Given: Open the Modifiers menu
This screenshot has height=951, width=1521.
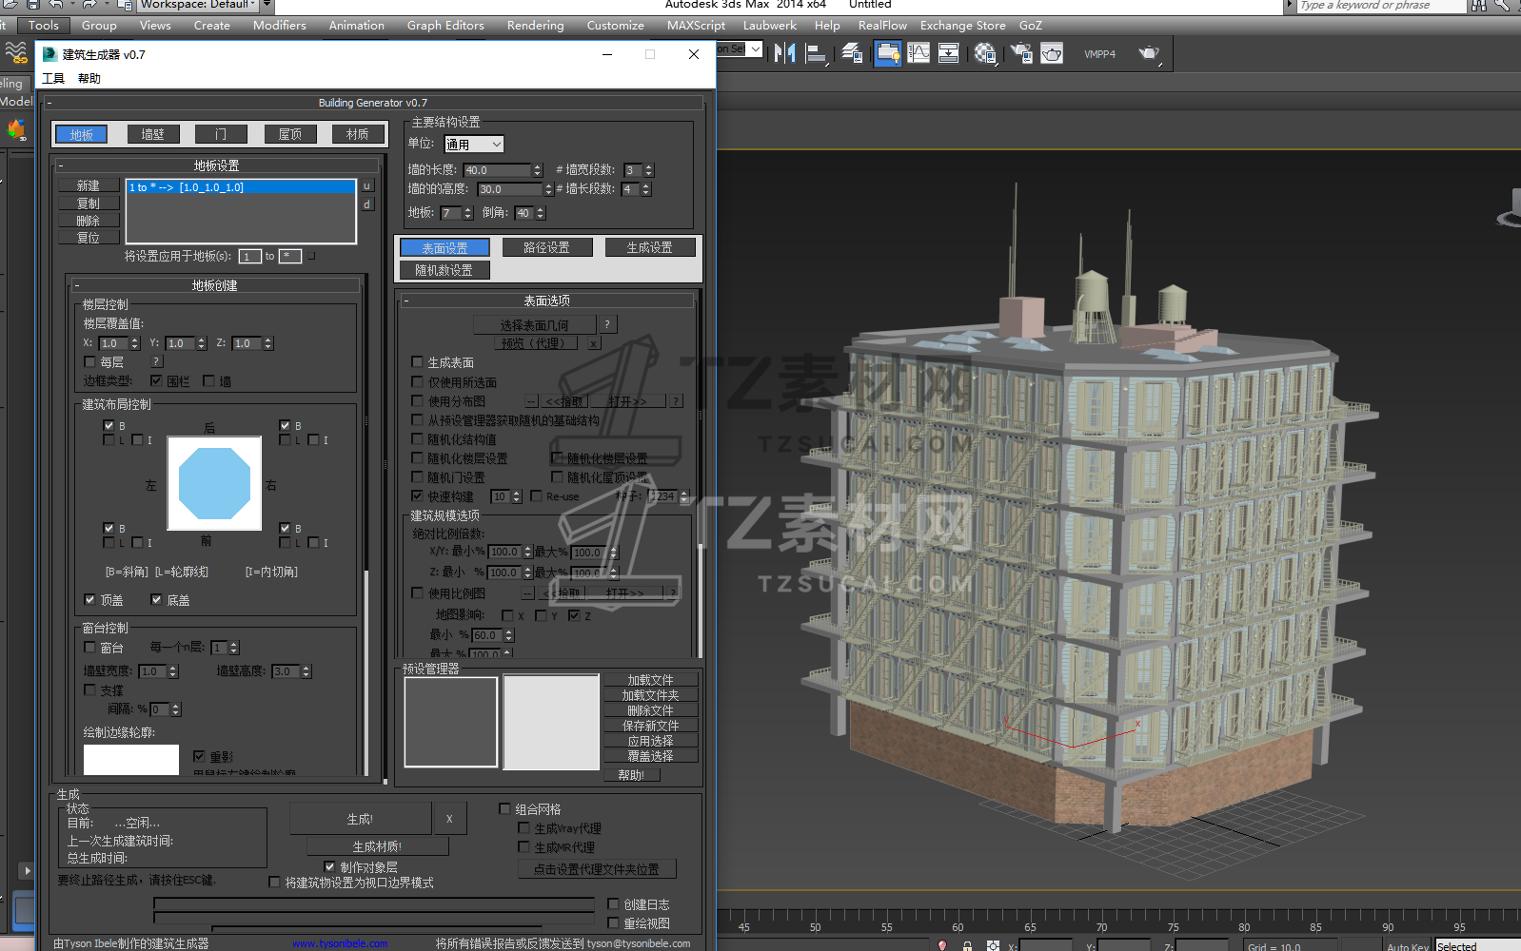Looking at the screenshot, I should click(279, 26).
